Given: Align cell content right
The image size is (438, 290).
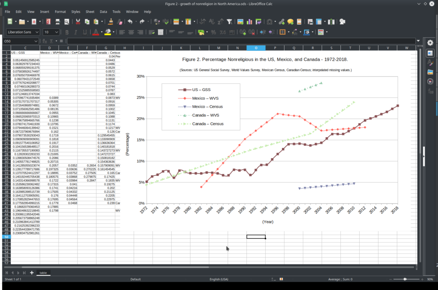Looking at the screenshot, I should (x=140, y=32).
